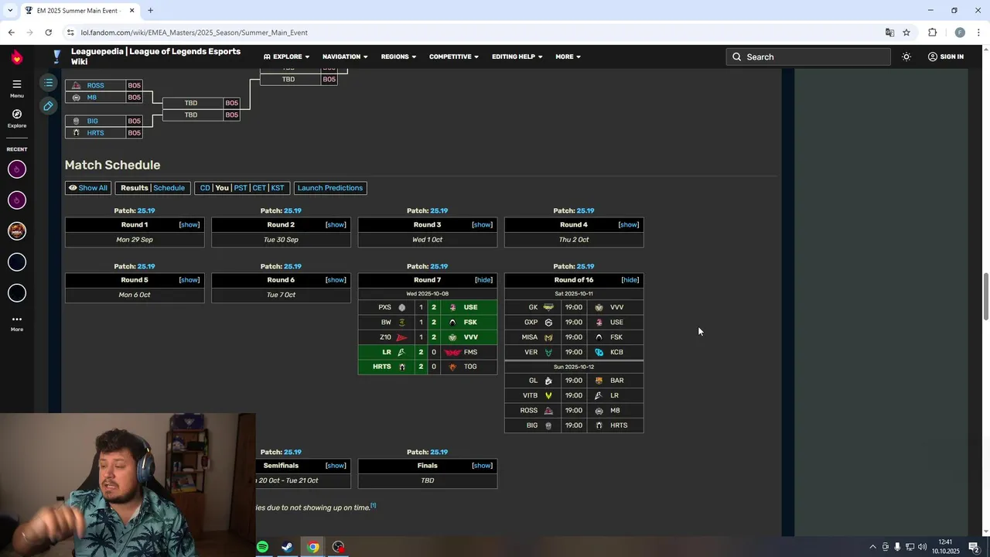Open the Competitive dropdown menu
The height and width of the screenshot is (557, 990).
[454, 56]
